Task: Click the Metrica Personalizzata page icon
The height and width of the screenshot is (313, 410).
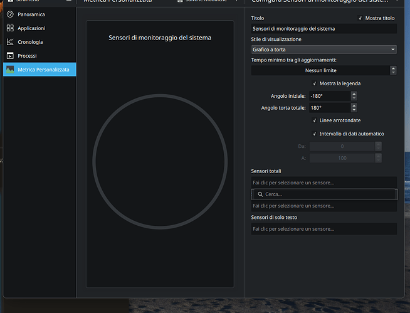Action: 10,70
